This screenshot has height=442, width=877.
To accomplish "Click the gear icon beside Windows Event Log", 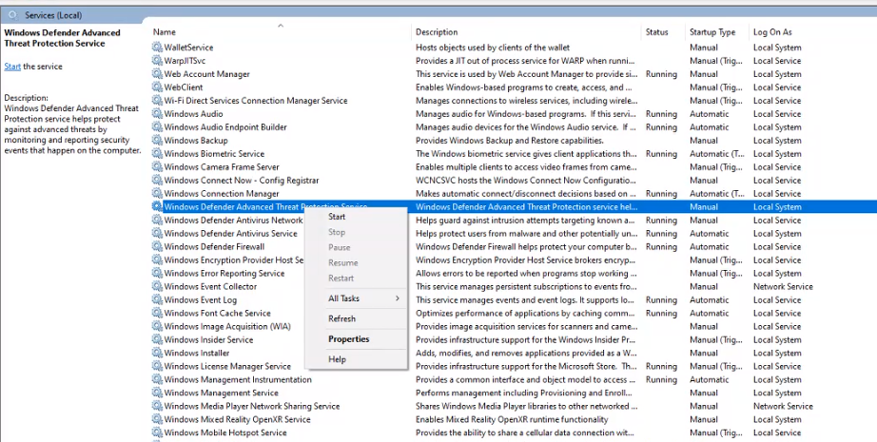I will coord(157,300).
